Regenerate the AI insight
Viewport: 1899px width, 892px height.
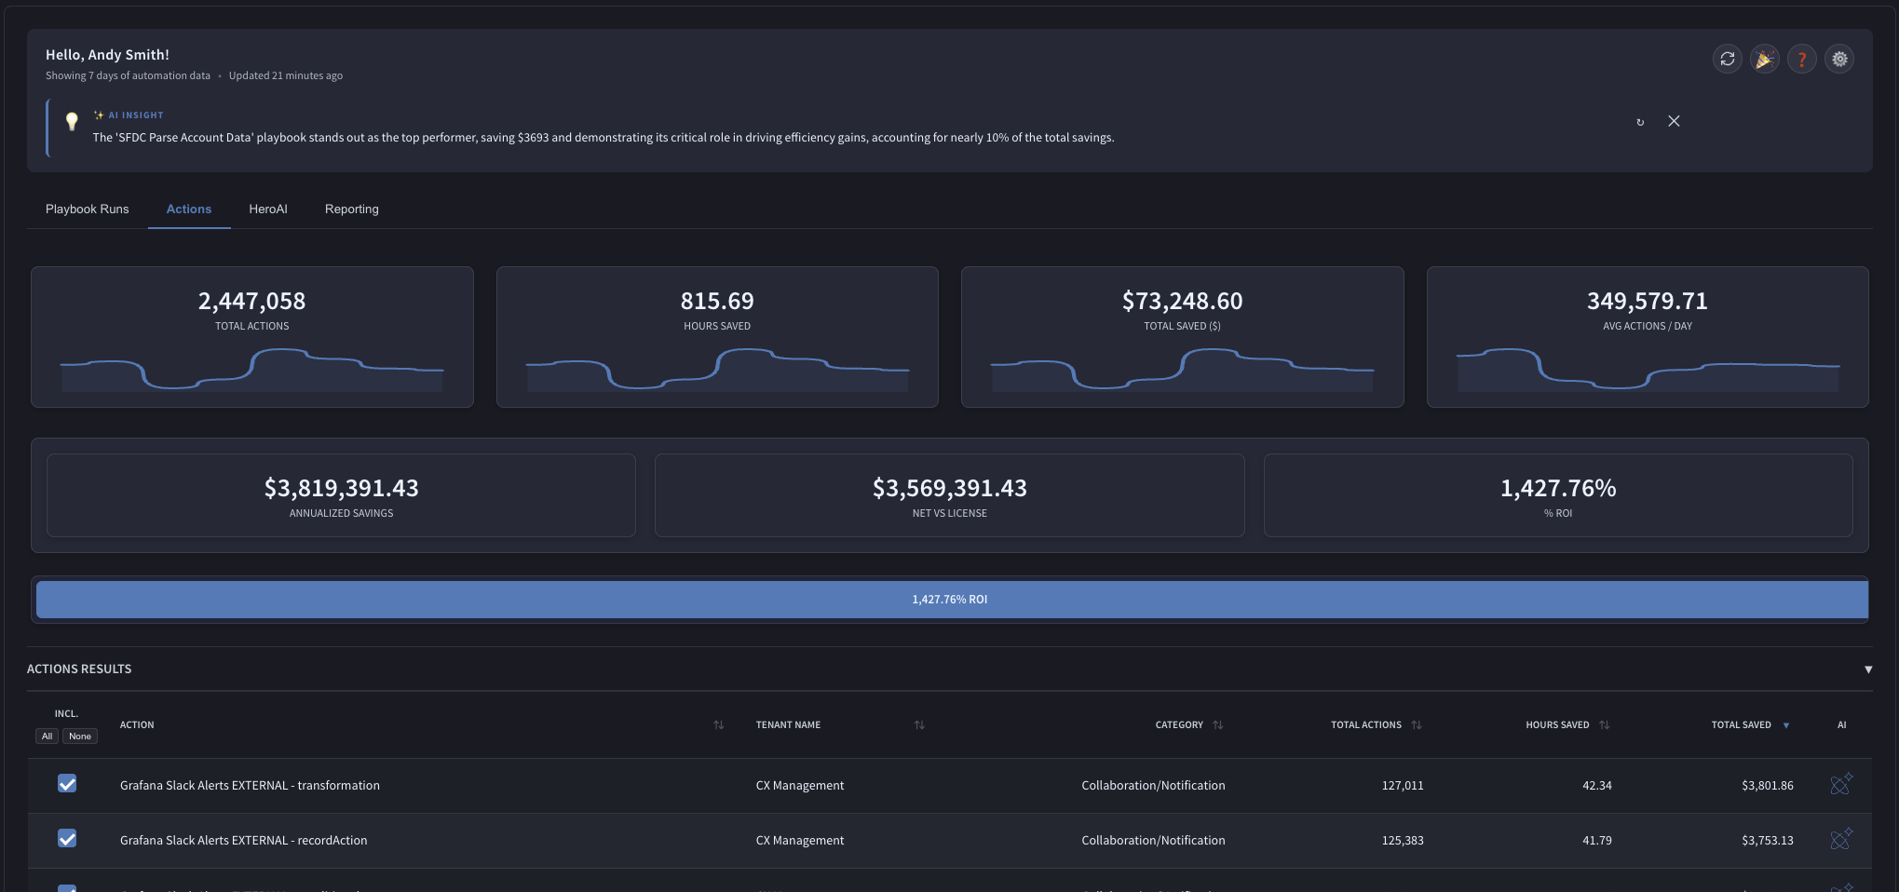pyautogui.click(x=1640, y=122)
